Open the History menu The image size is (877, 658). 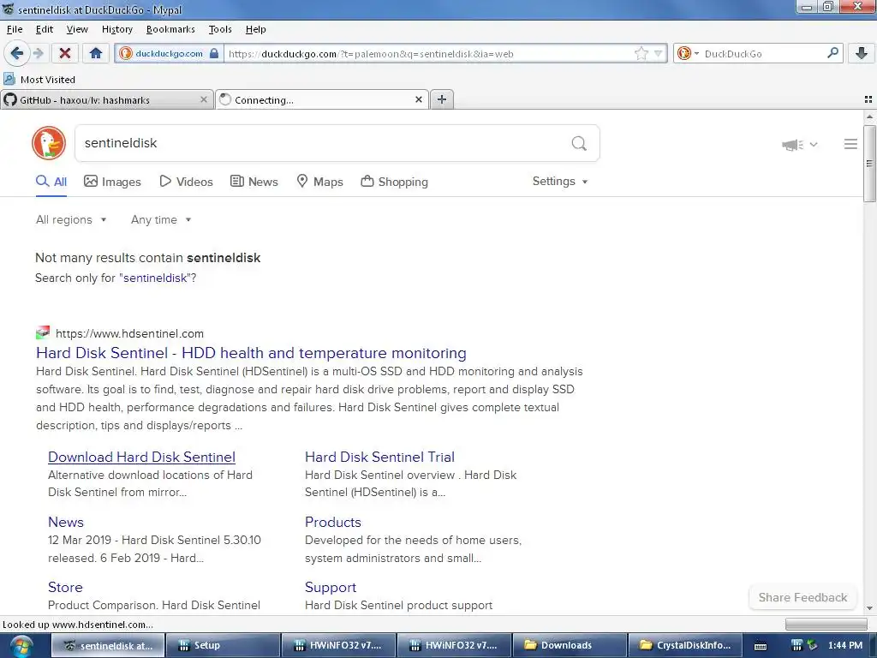tap(116, 29)
